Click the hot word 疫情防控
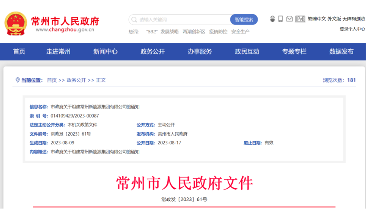This screenshot has height=209, width=367. (218, 32)
